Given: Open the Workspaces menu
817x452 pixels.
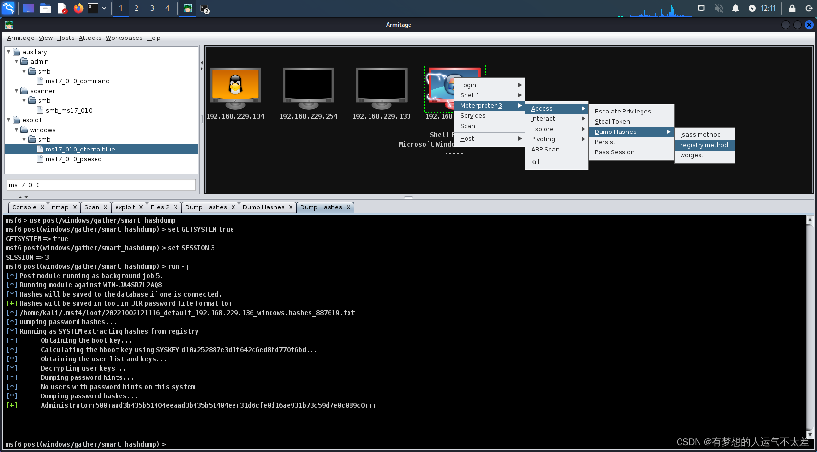Looking at the screenshot, I should [124, 38].
